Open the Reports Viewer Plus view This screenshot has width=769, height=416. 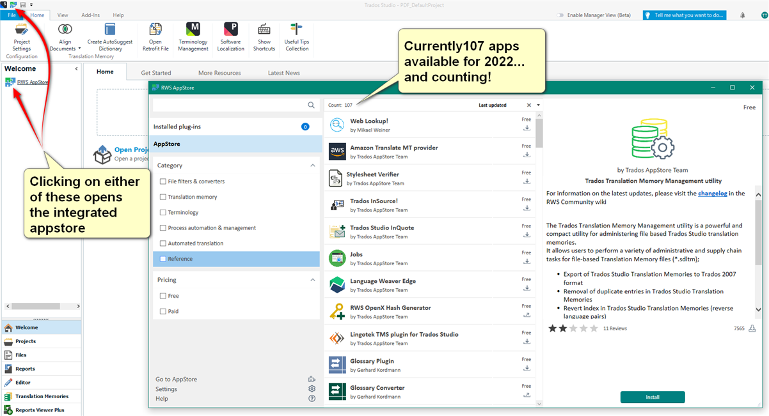41,410
